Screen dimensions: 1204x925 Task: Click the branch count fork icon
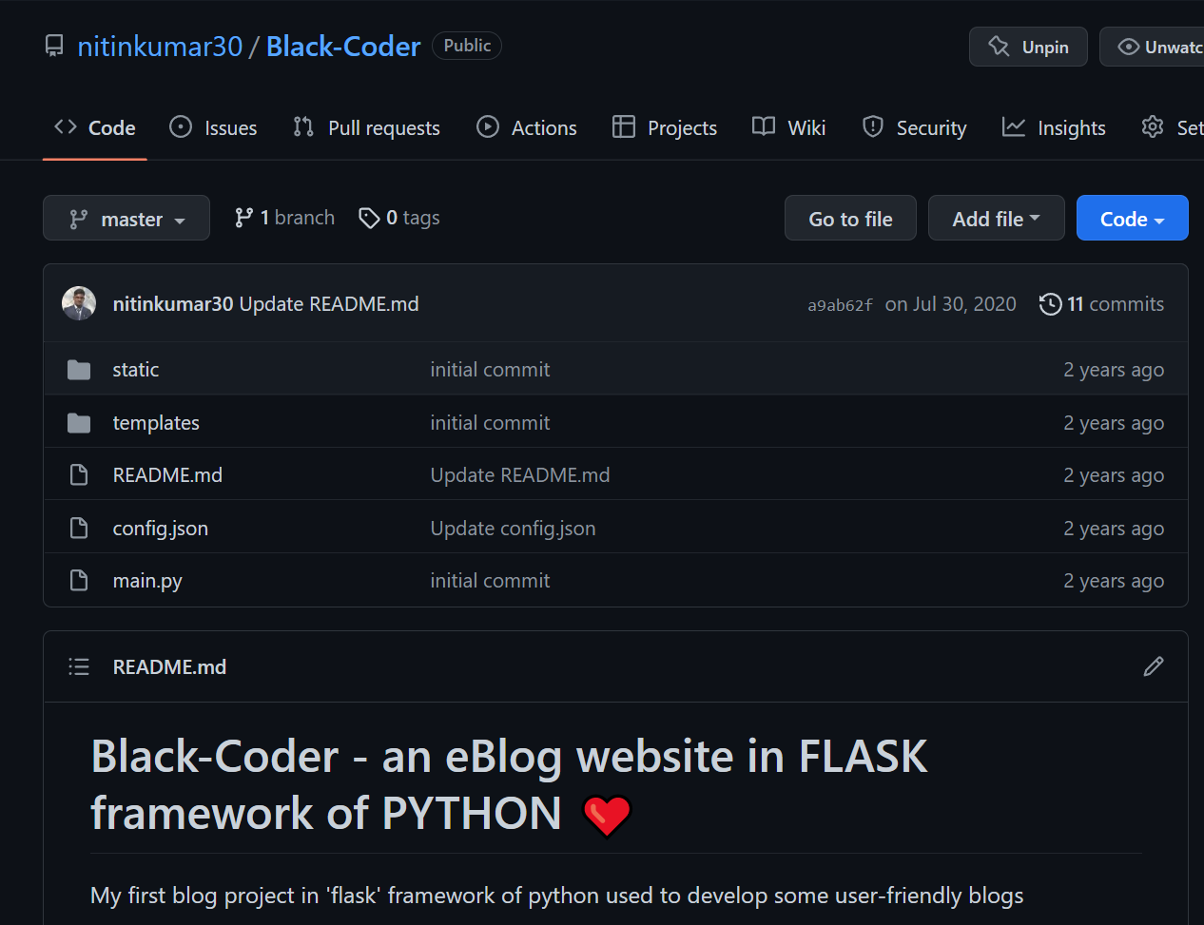[244, 219]
